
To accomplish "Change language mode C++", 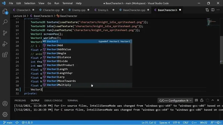I will [194, 123].
